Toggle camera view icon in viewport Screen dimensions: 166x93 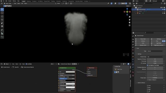point(130,22)
